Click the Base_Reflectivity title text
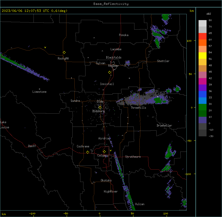This screenshot has width=222, height=217. click(x=111, y=4)
